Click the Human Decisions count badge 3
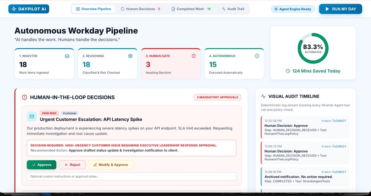Image resolution: width=371 pixels, height=196 pixels. [159, 9]
